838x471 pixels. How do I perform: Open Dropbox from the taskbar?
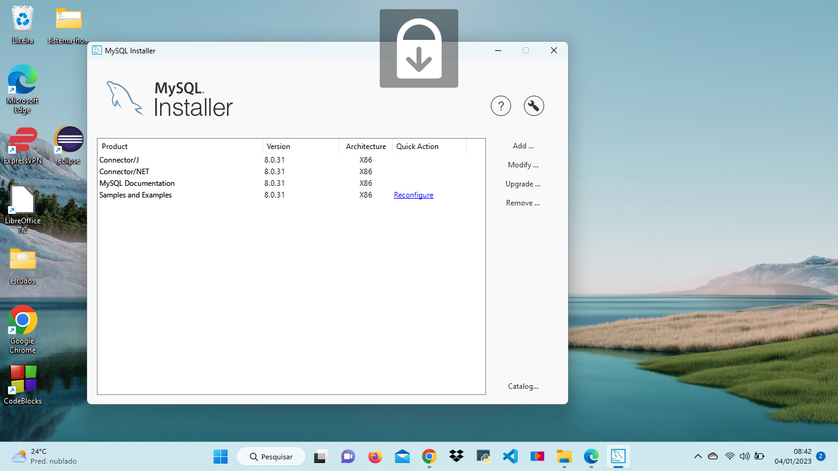pos(456,456)
